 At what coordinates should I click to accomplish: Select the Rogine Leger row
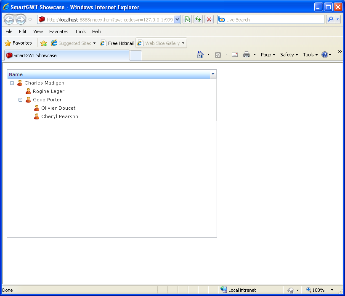pyautogui.click(x=112, y=91)
